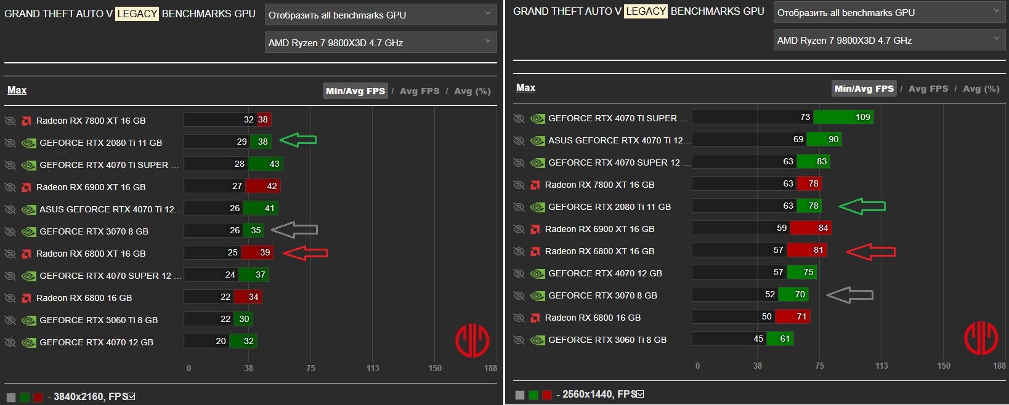
Task: Click Radeon RX 6900 XT bar showing 84, 2560x1440 chart
Action: point(811,228)
